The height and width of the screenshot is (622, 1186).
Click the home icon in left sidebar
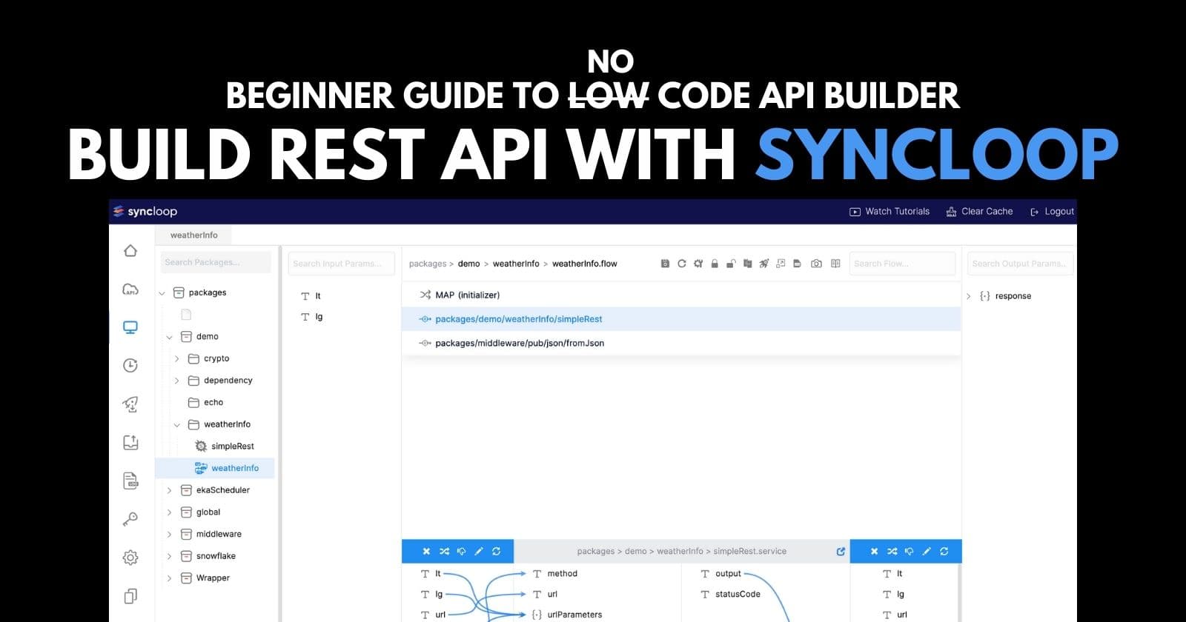(x=130, y=251)
